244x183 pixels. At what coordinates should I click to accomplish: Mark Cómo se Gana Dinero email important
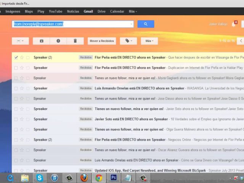pyautogui.click(x=28, y=160)
